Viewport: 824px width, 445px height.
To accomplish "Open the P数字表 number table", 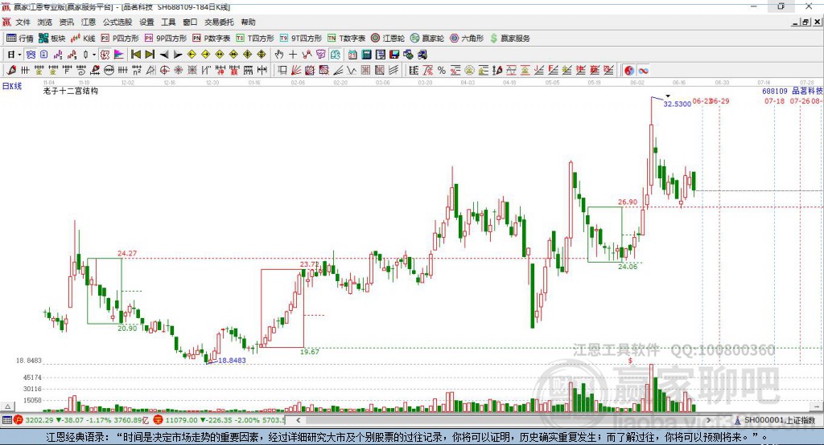I will click(x=212, y=39).
